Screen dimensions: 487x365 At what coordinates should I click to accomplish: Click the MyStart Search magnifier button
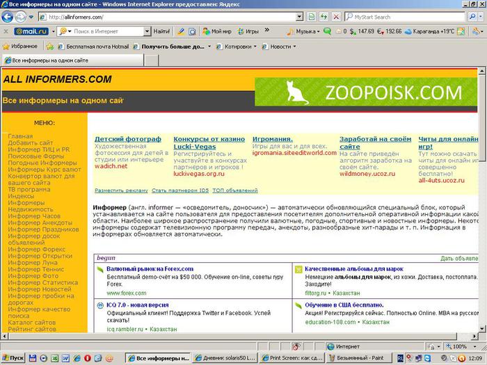[472, 17]
